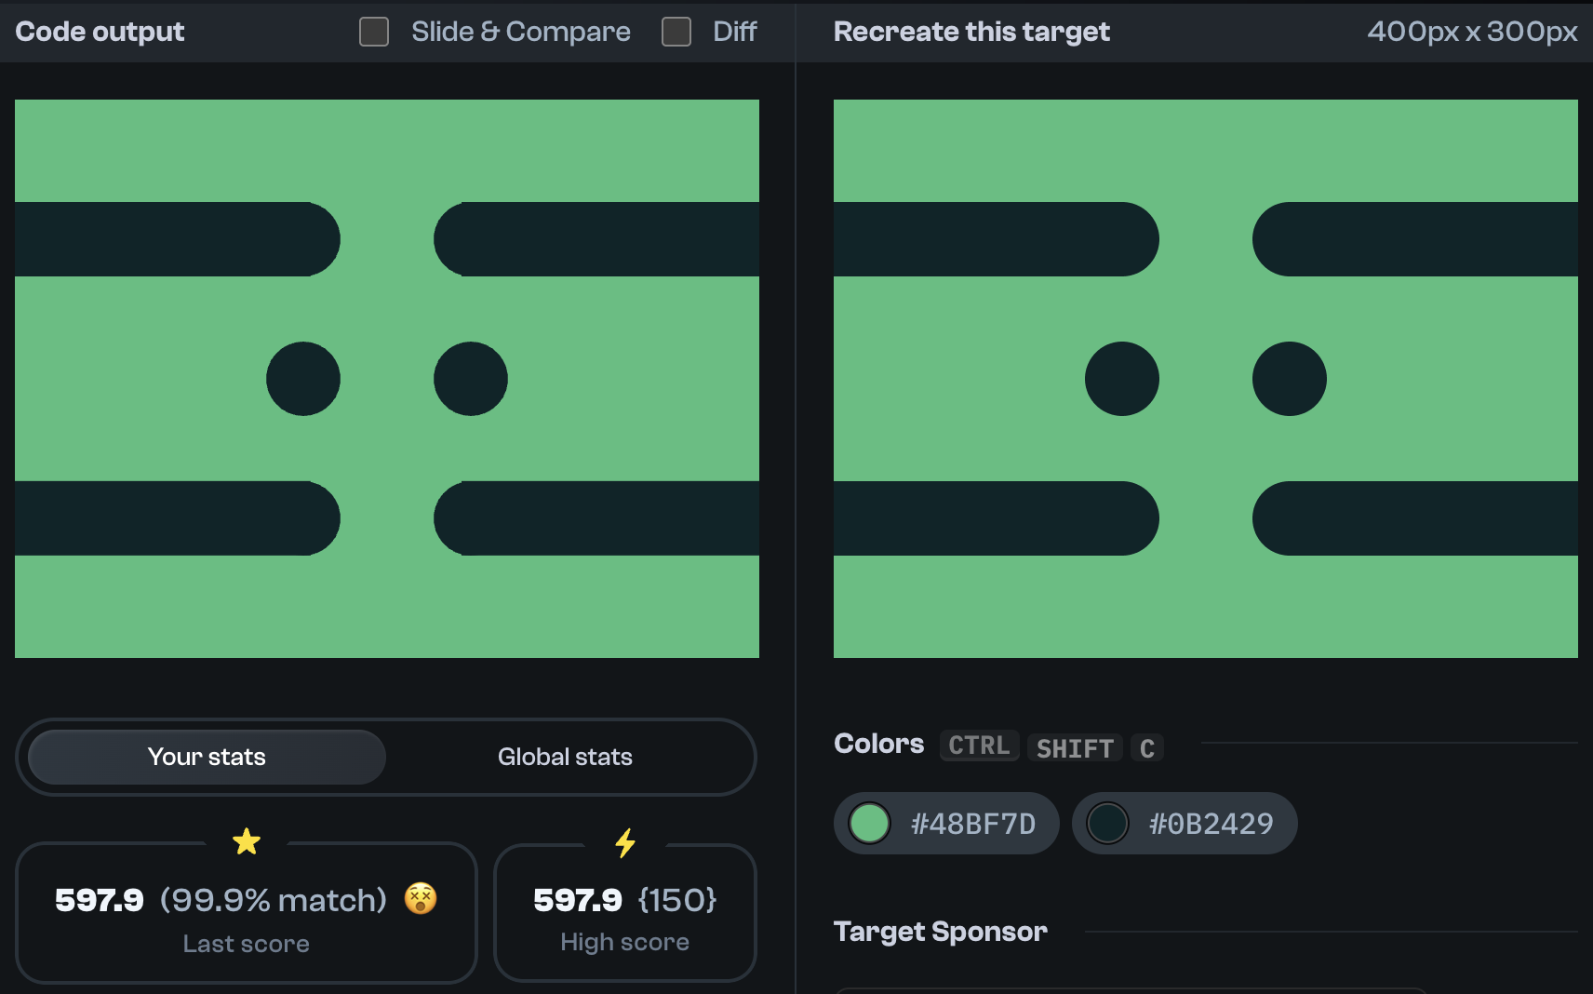
Task: Click the Colors section header
Action: click(877, 743)
